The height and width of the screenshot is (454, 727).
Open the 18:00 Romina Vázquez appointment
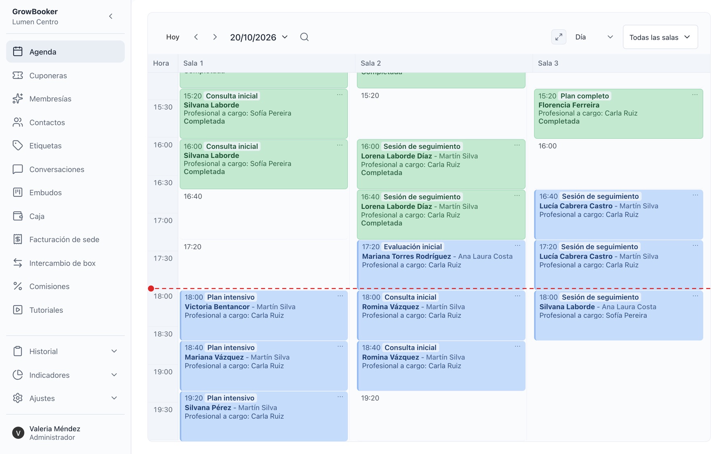pos(441,315)
